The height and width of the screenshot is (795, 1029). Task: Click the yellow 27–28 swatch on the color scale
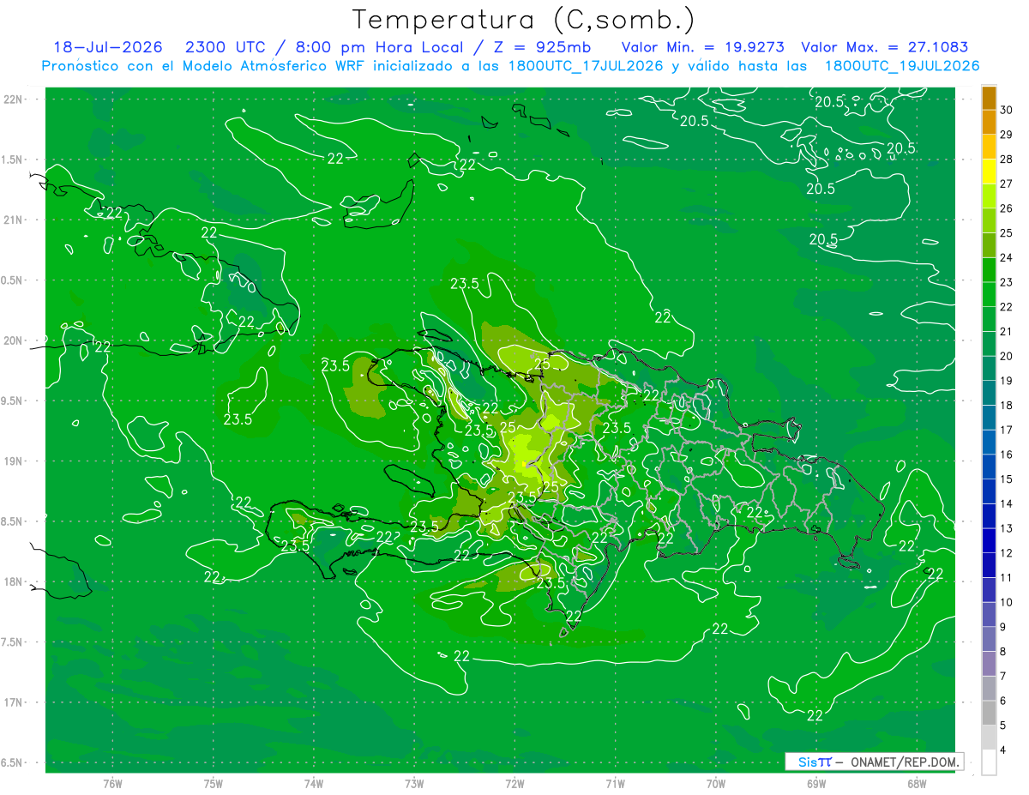(x=989, y=172)
